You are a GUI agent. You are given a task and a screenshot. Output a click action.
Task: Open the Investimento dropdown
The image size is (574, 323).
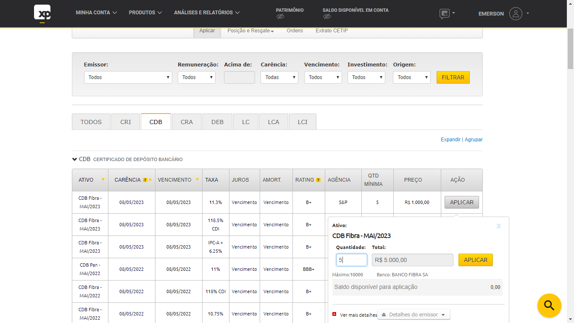coord(366,77)
